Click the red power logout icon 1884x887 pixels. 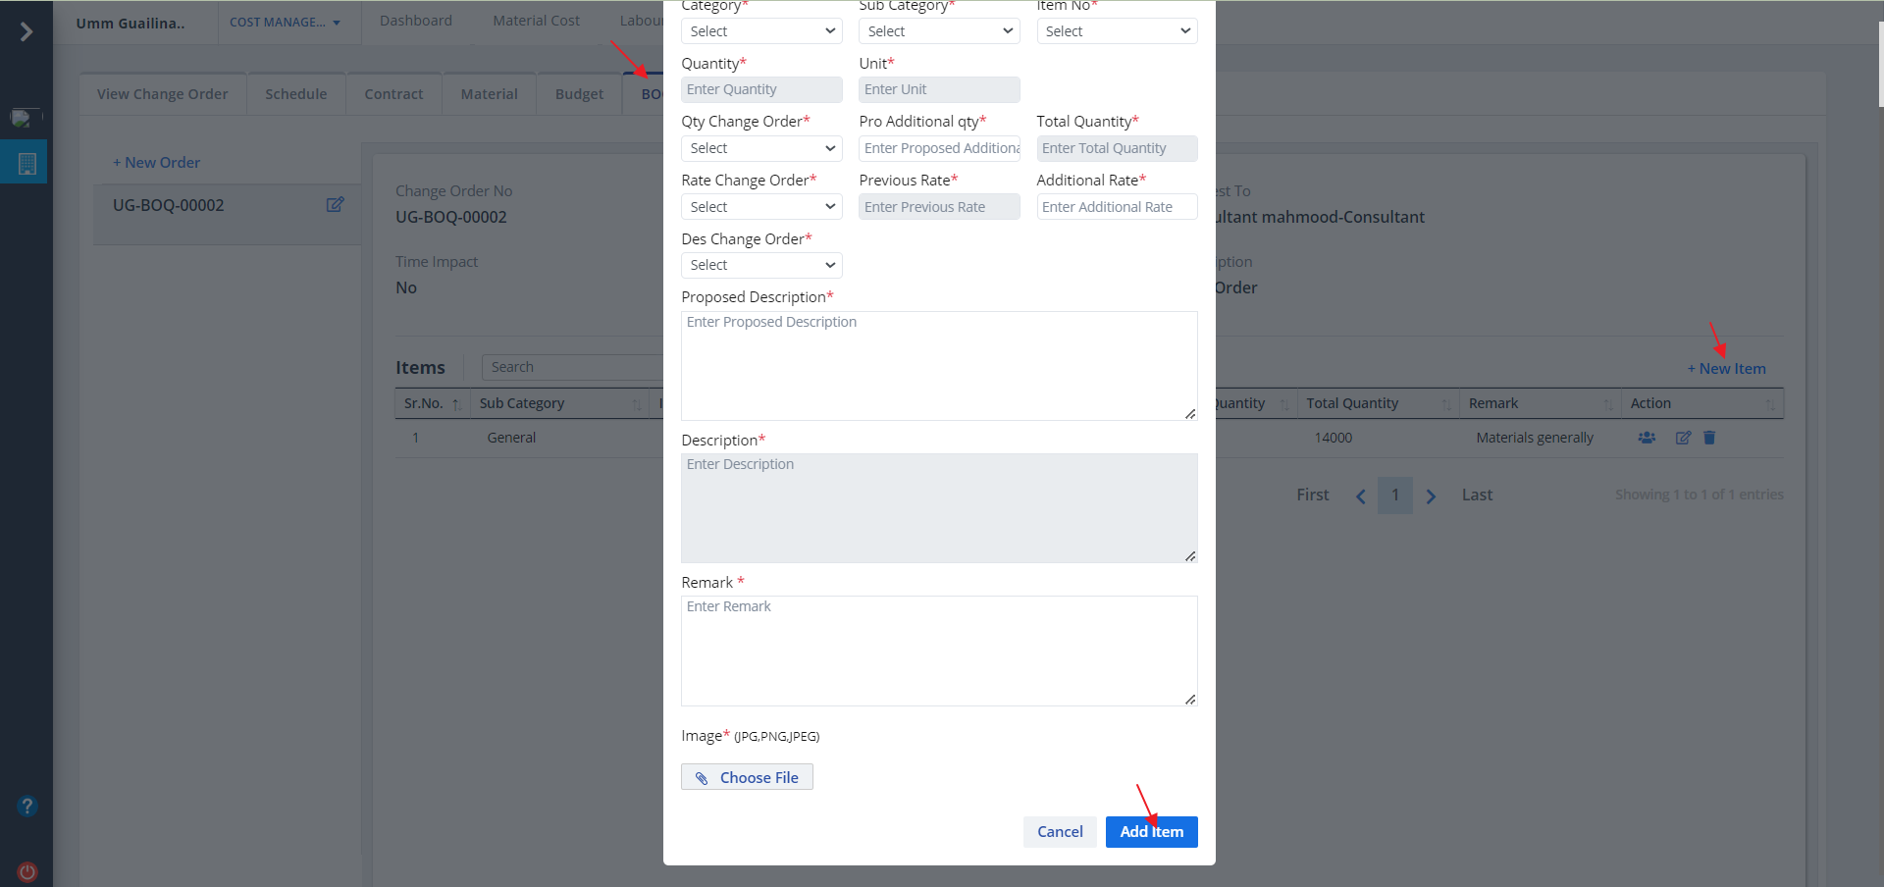27,871
